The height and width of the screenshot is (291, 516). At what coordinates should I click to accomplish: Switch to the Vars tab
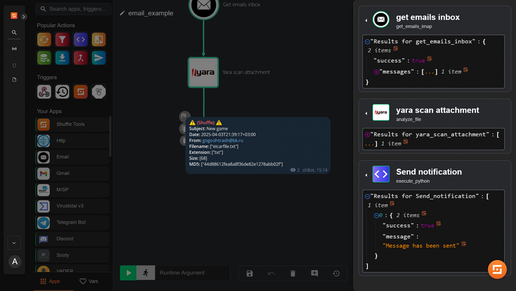click(89, 281)
